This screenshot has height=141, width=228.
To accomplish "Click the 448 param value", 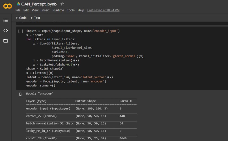I will pos(122,116).
